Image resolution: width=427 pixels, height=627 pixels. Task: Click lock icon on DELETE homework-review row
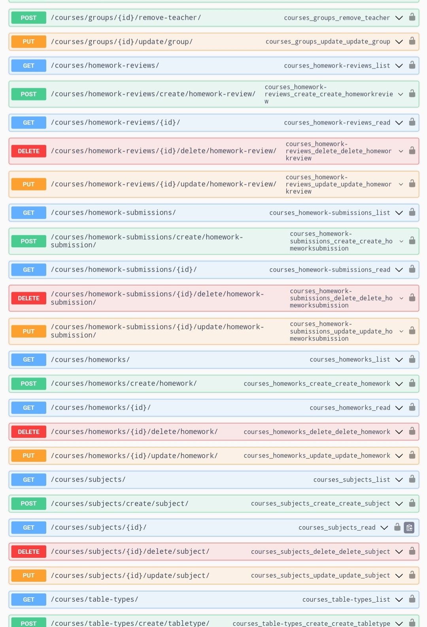(412, 151)
